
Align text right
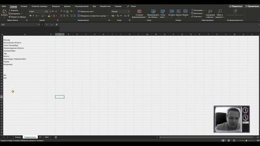[x=67, y=16]
